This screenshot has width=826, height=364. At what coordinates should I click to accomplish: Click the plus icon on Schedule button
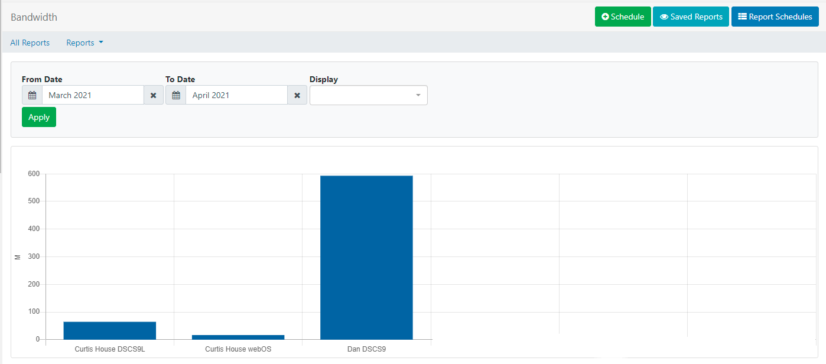coord(605,17)
